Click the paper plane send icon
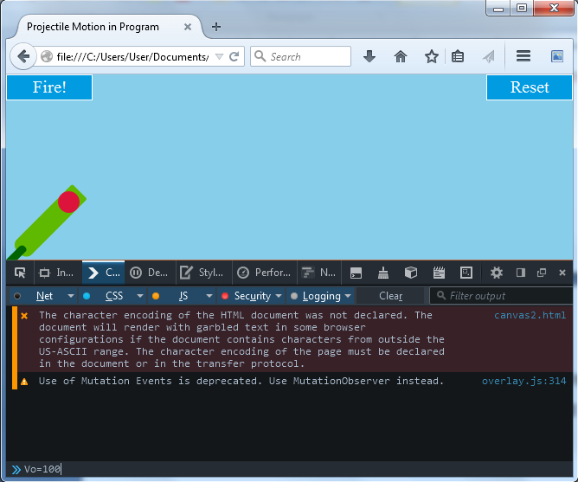Image resolution: width=578 pixels, height=482 pixels. coord(488,56)
